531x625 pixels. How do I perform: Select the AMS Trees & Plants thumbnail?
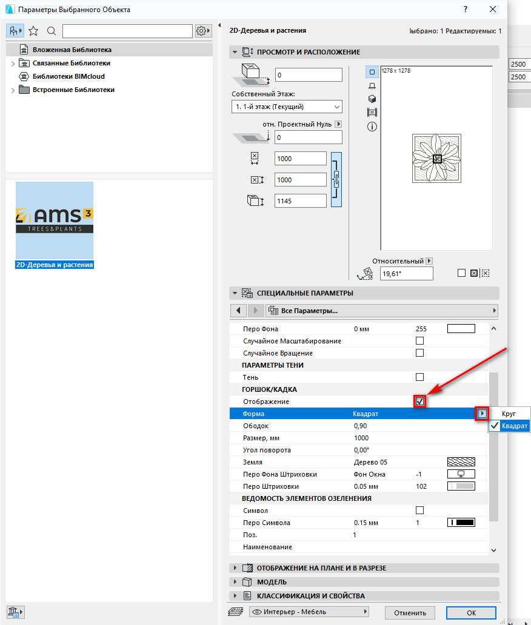click(x=55, y=220)
